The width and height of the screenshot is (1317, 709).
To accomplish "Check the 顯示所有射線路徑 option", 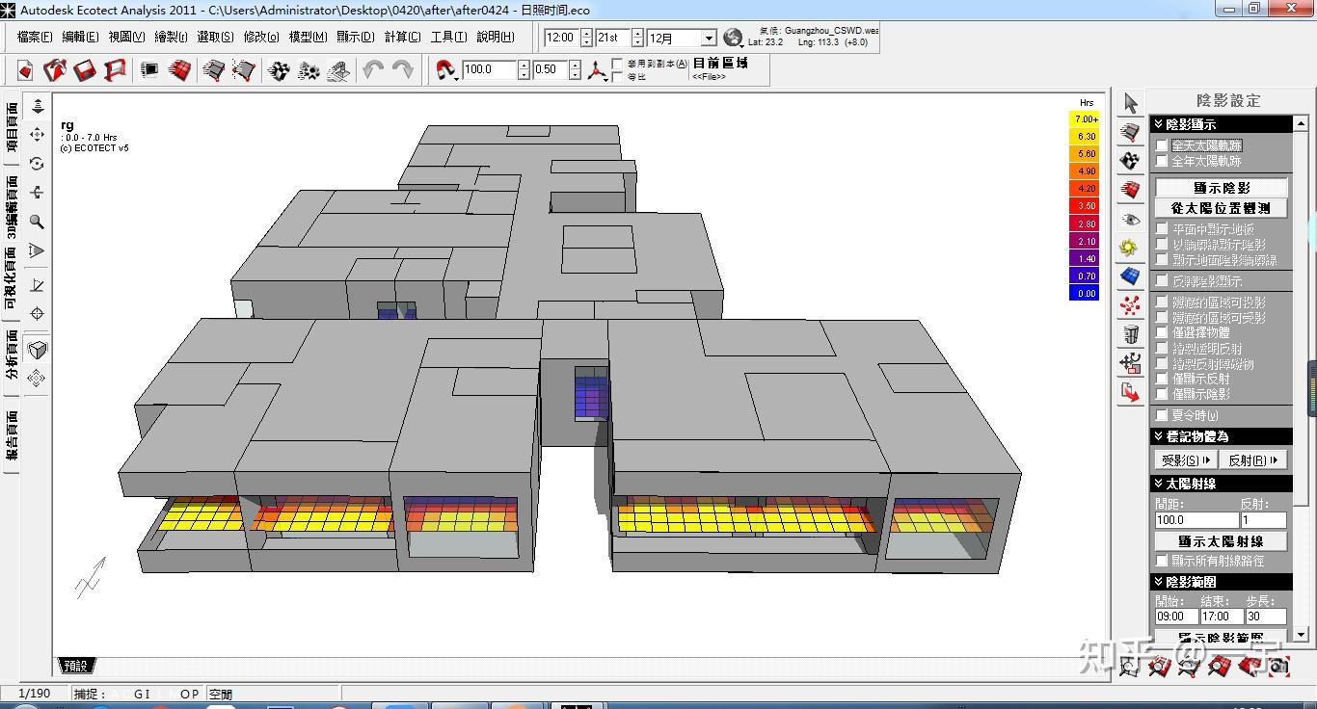I will (x=1162, y=560).
